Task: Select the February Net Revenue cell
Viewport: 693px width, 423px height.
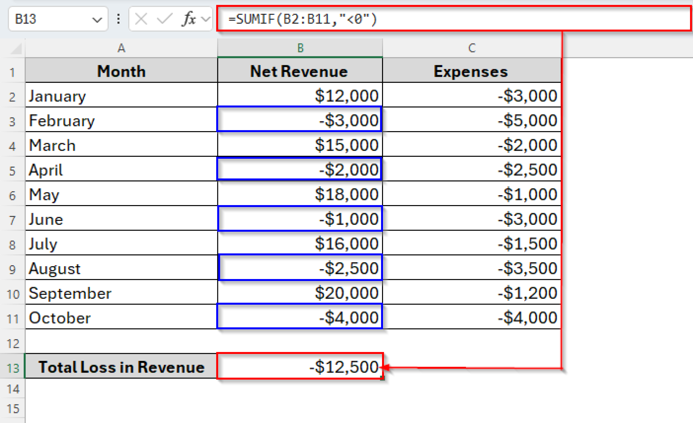Action: click(300, 120)
